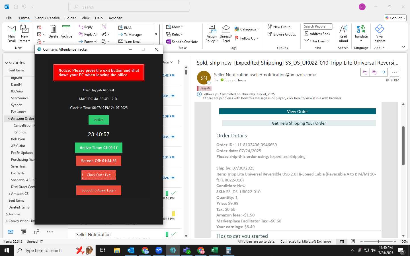Open the Categorize dropdown
Image resolution: width=410 pixels, height=256 pixels.
[x=247, y=29]
